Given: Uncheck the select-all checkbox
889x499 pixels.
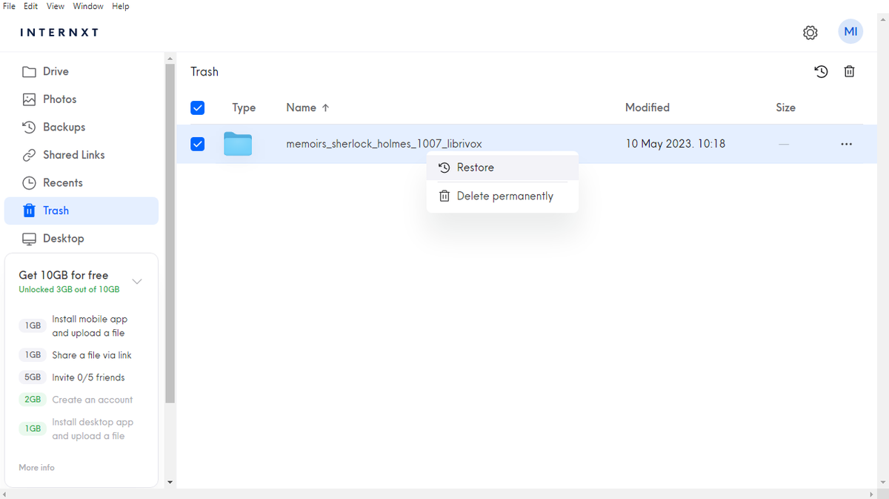Looking at the screenshot, I should coord(197,108).
